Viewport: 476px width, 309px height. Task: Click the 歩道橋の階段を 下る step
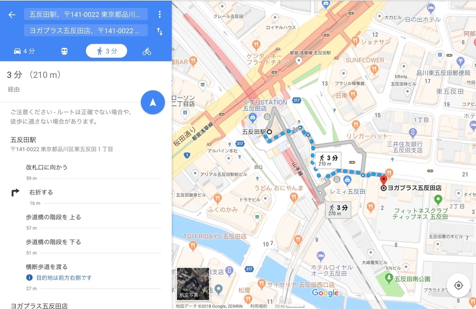tap(54, 242)
